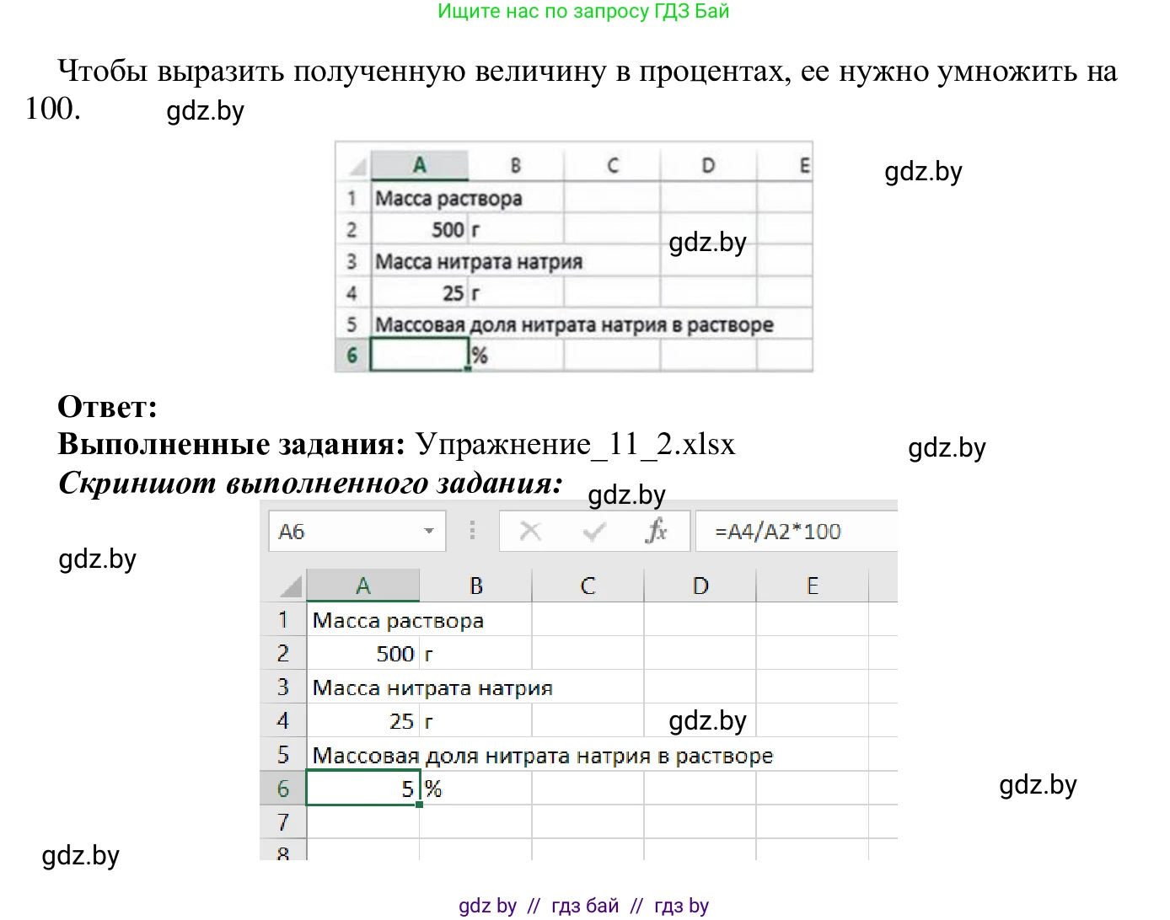Select row 7 header in lower spreadsheet
The image size is (1170, 920).
[x=284, y=822]
